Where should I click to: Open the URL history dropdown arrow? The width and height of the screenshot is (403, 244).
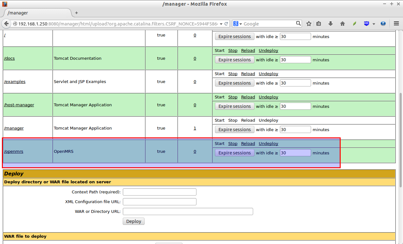tap(221, 24)
